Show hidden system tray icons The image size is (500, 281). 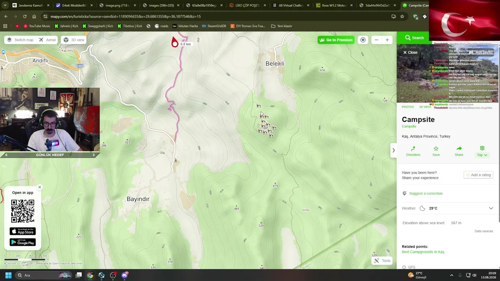point(452,275)
